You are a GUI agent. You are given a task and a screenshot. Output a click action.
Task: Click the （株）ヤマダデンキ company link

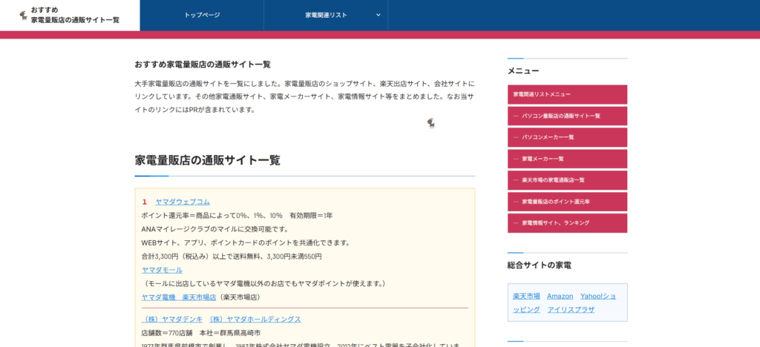[x=168, y=319]
